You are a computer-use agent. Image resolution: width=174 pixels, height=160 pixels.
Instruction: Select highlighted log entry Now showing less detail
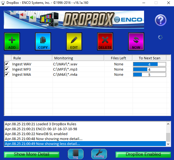coord(85,144)
